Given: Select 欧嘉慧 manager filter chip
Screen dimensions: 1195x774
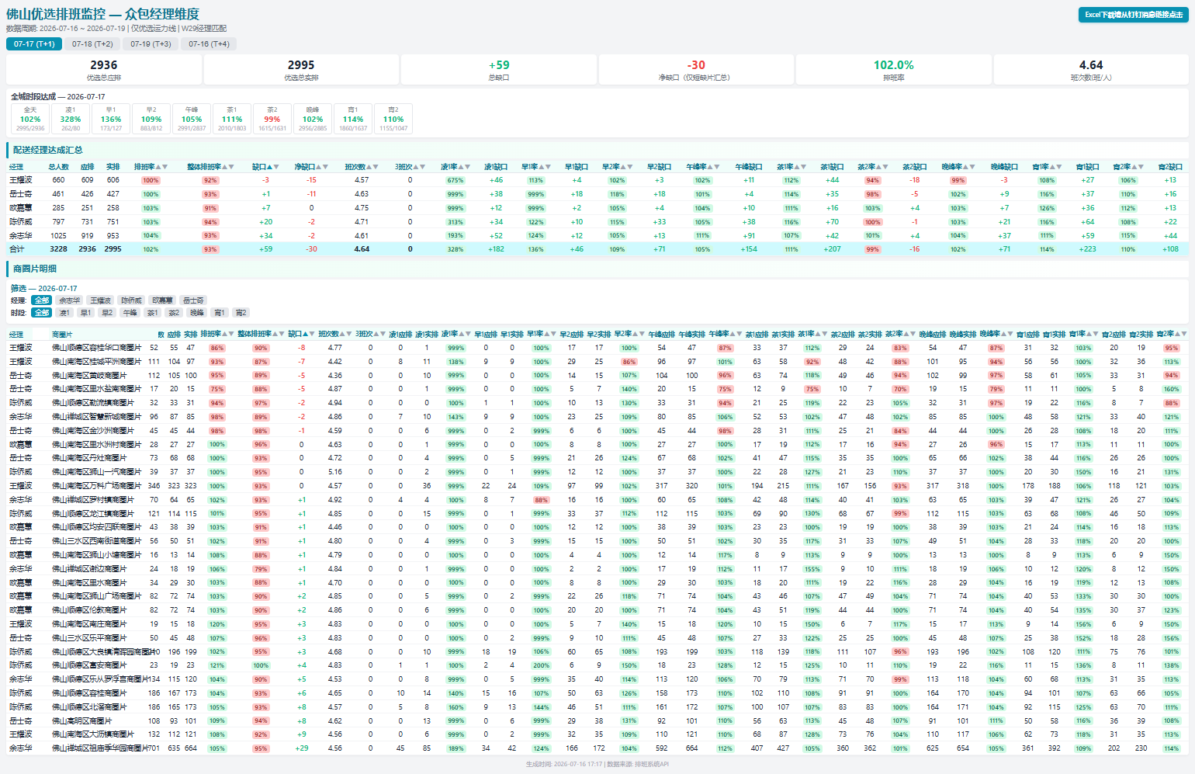Looking at the screenshot, I should [x=162, y=300].
